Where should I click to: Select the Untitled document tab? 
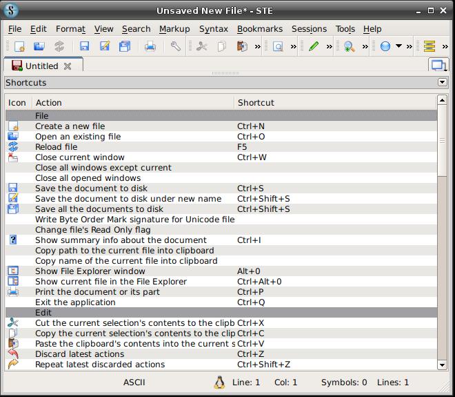pyautogui.click(x=43, y=65)
